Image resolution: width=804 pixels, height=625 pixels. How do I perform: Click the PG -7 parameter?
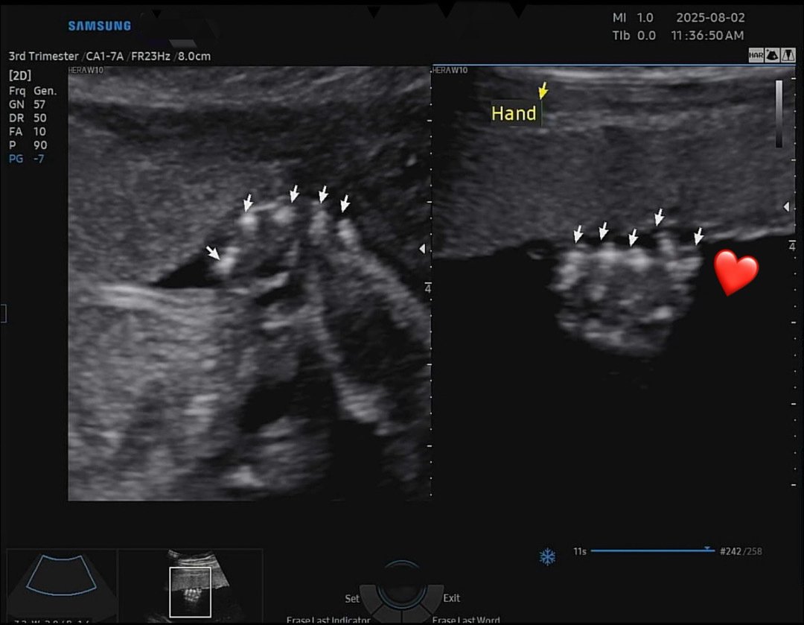coord(27,159)
